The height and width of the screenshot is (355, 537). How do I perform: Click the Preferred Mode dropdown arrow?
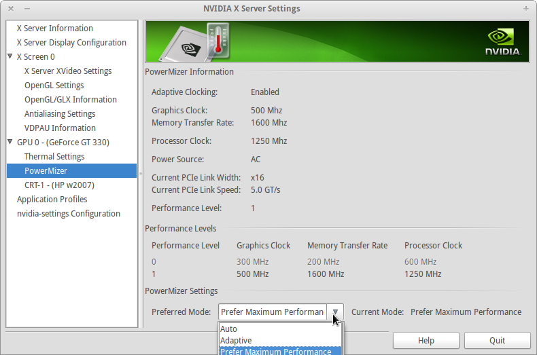335,312
